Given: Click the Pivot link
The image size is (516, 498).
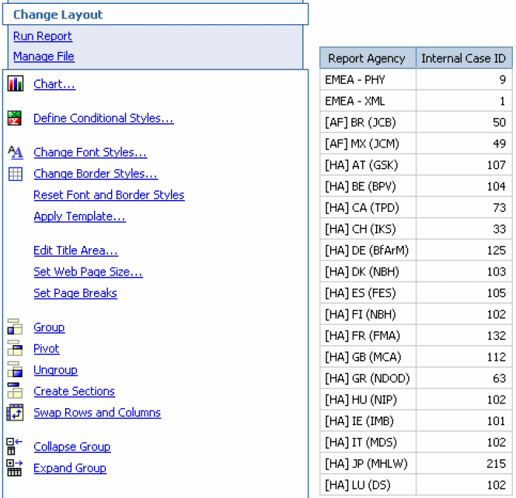Looking at the screenshot, I should [47, 348].
